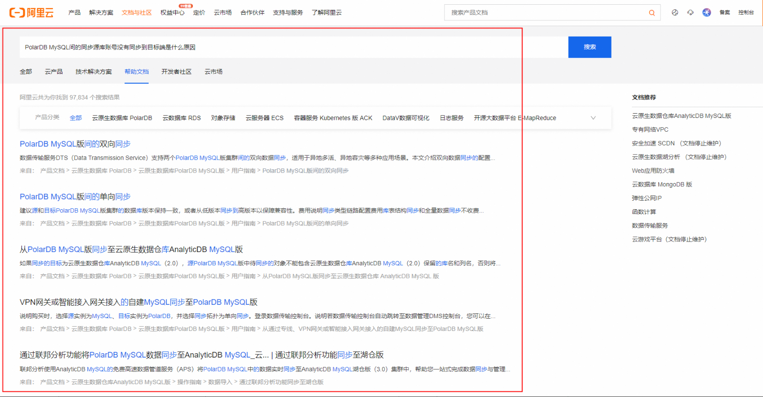Image resolution: width=763 pixels, height=397 pixels.
Task: Switch to the 云市场 results tab
Action: click(213, 72)
